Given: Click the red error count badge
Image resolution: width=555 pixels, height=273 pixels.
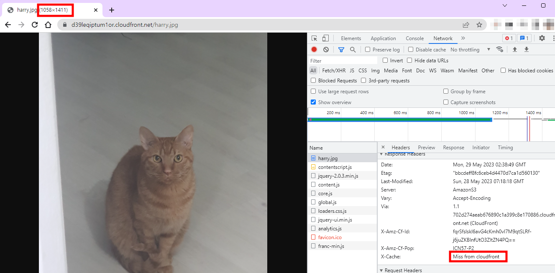Looking at the screenshot, I should pos(509,38).
